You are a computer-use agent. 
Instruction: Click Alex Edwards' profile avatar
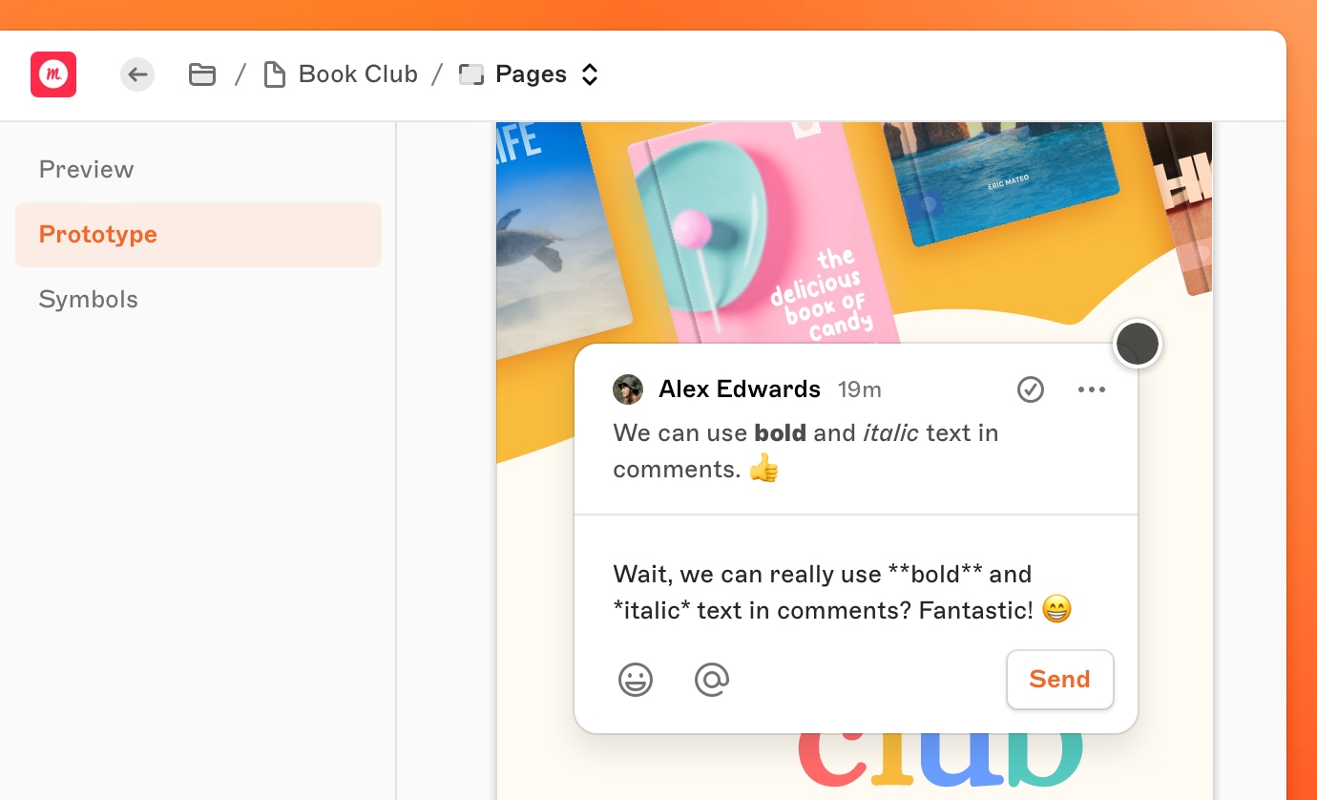628,389
